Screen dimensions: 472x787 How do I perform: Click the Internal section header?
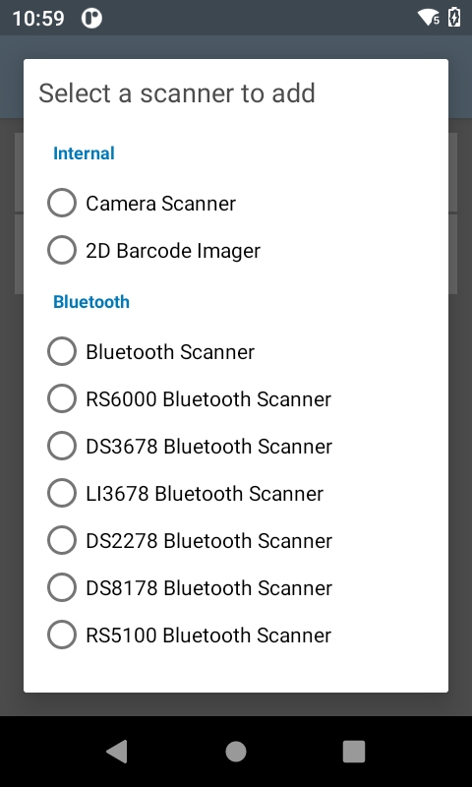click(x=84, y=153)
